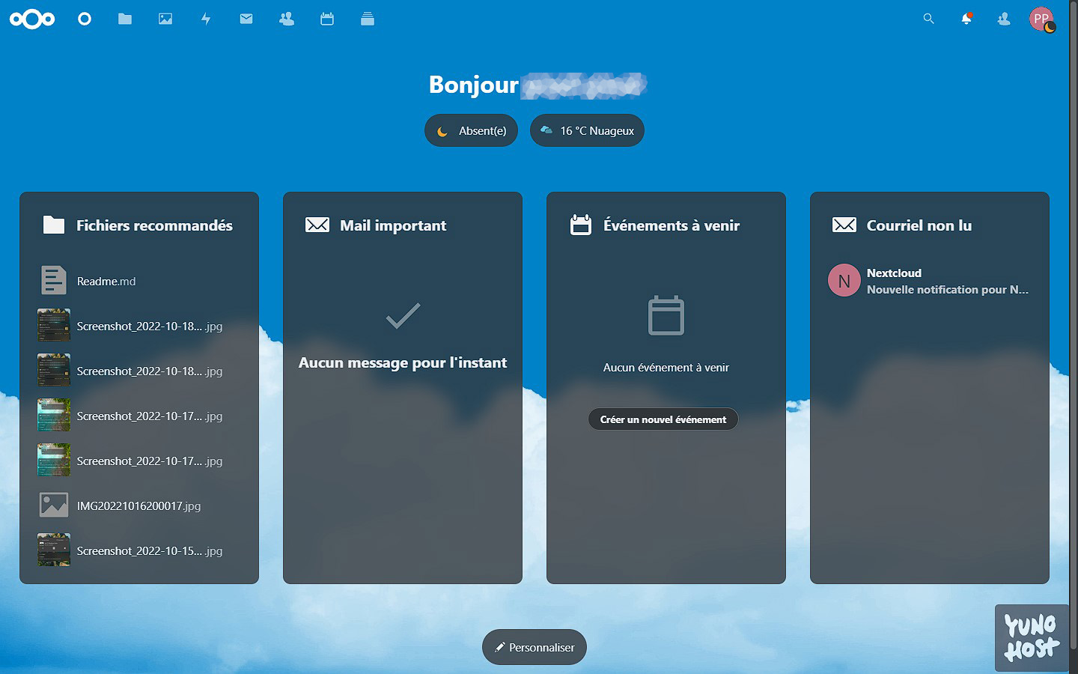Screen dimensions: 1078x674
Task: Open the Readme.md file
Action: click(106, 282)
